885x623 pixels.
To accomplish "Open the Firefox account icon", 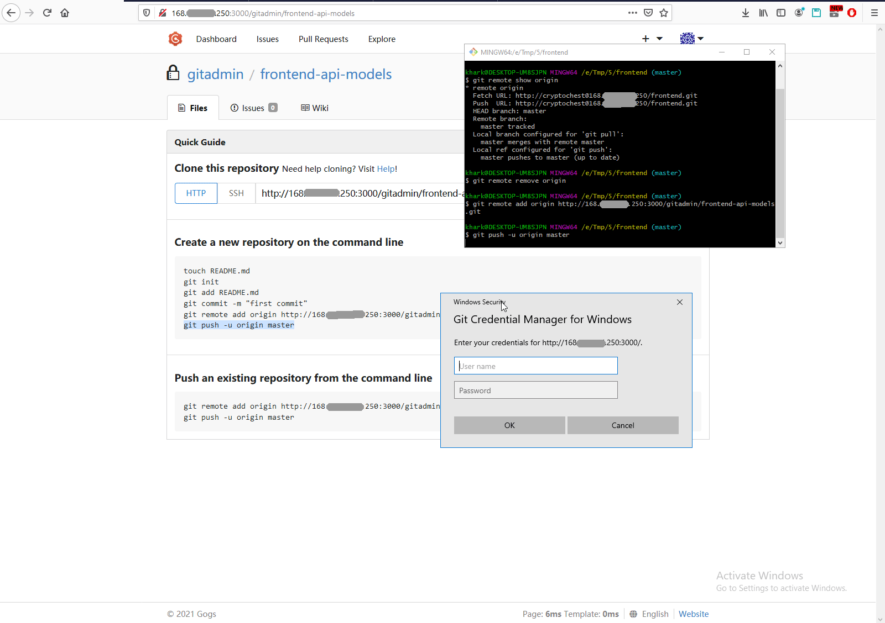I will click(799, 13).
